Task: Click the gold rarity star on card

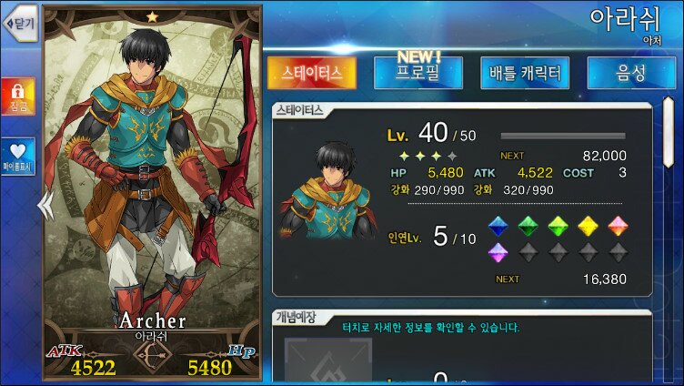Action: [x=152, y=17]
